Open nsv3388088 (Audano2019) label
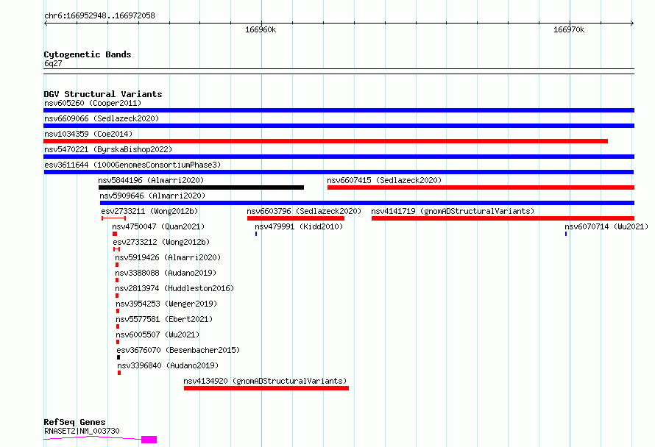The image size is (655, 447). pos(166,273)
